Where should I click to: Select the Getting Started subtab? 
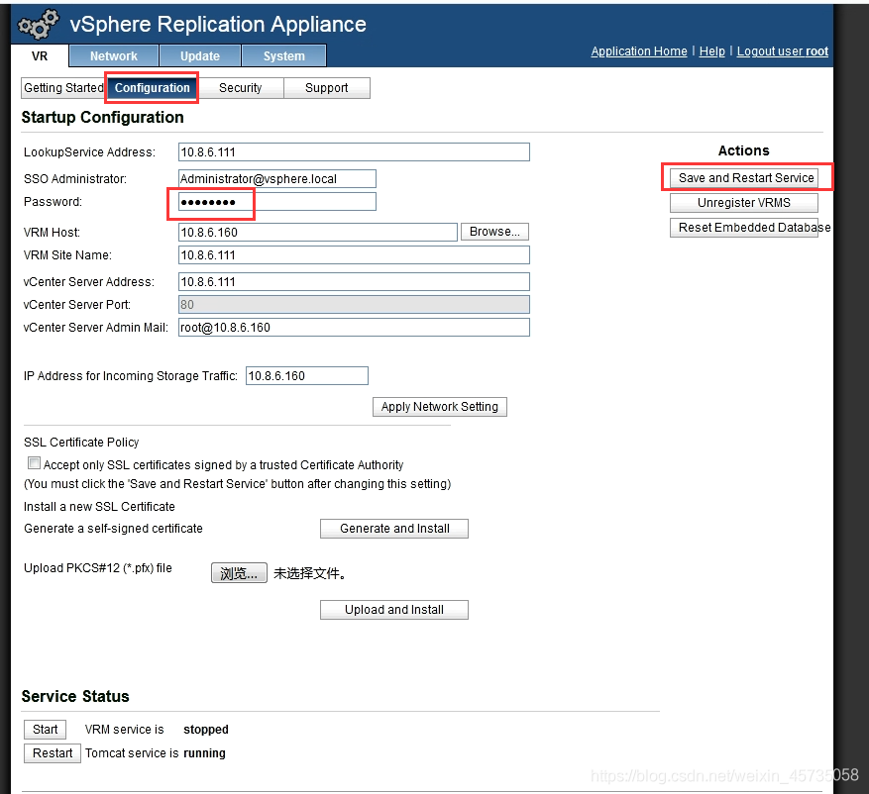point(63,88)
